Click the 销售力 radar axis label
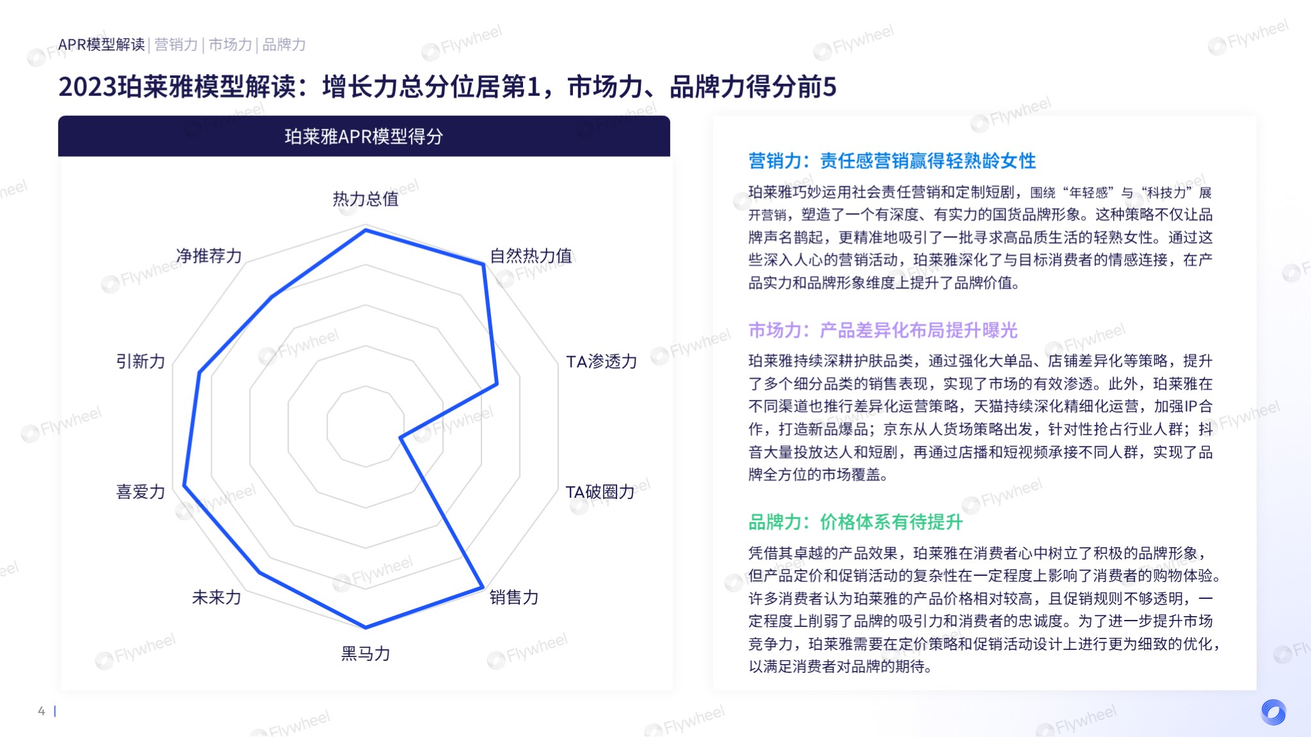This screenshot has width=1311, height=737. click(514, 597)
